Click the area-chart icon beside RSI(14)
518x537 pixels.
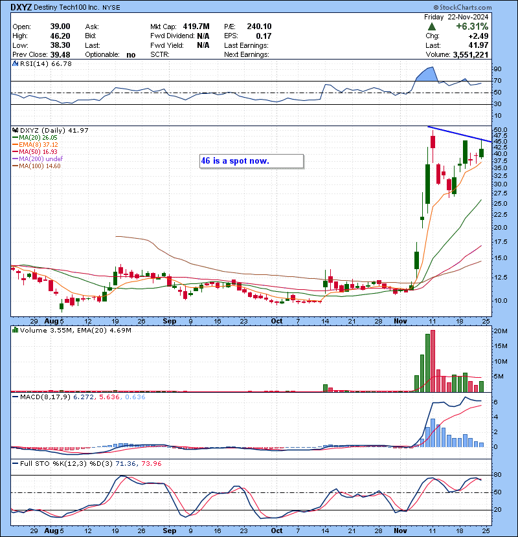click(15, 63)
